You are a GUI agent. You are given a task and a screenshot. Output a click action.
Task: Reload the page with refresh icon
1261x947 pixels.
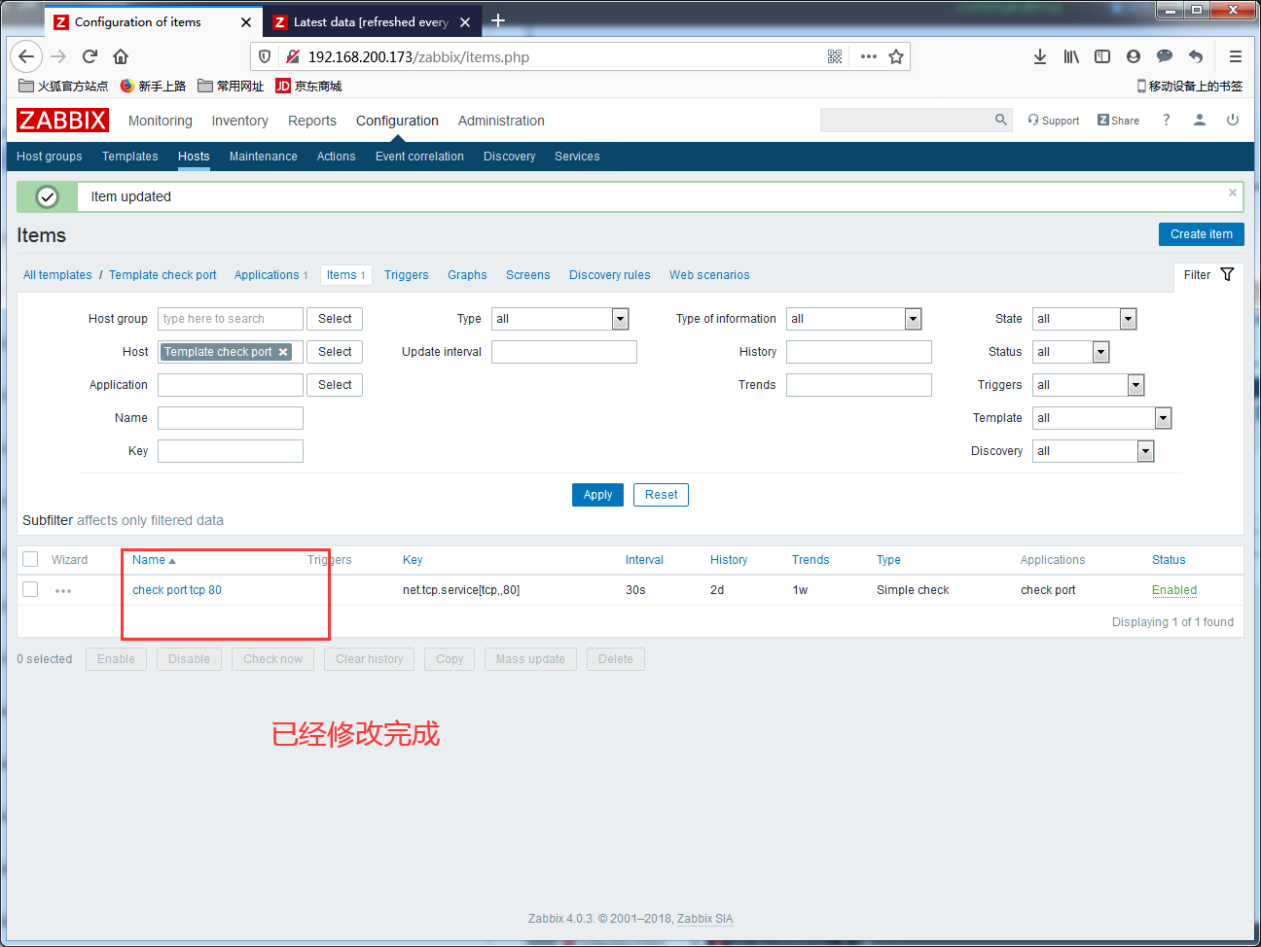90,56
